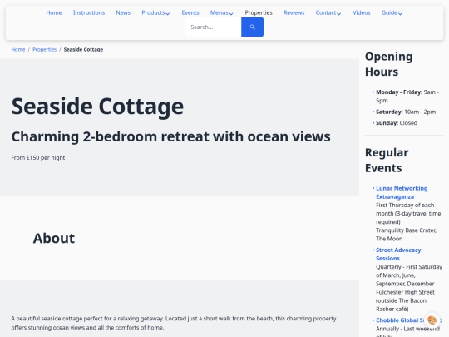Click the Seaside Cottage breadcrumb text
449x337 pixels.
pyautogui.click(x=83, y=50)
